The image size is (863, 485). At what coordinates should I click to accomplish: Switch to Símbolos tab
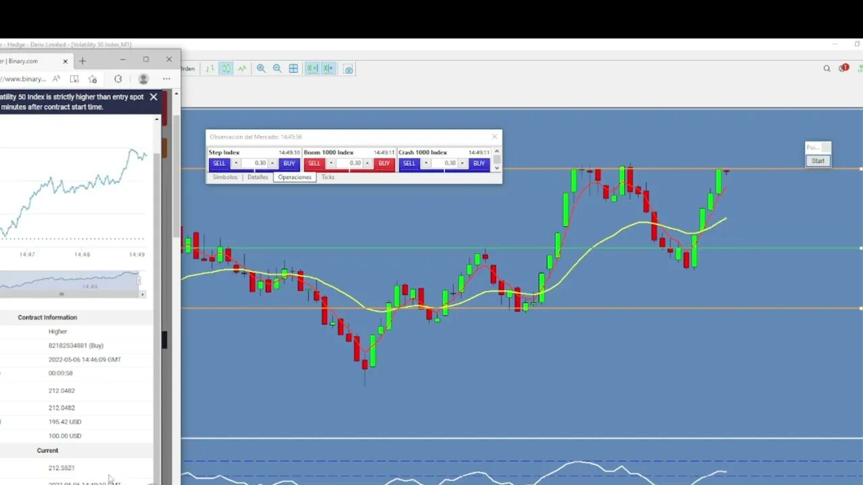coord(225,177)
